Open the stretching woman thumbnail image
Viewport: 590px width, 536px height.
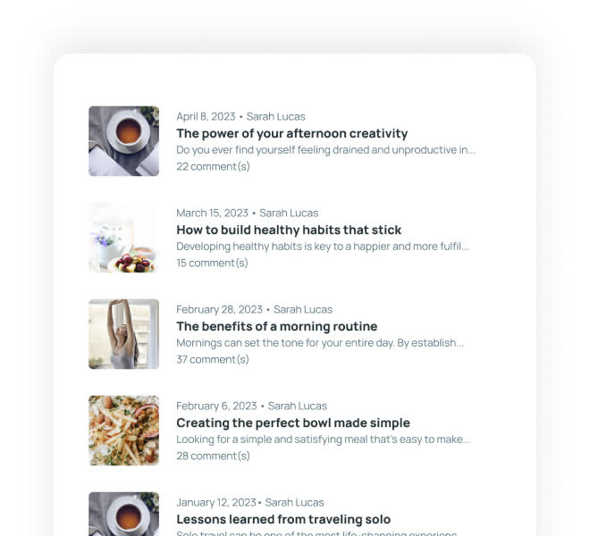(x=123, y=334)
